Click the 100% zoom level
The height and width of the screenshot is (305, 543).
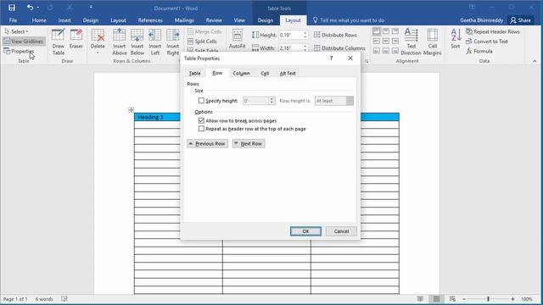527,299
